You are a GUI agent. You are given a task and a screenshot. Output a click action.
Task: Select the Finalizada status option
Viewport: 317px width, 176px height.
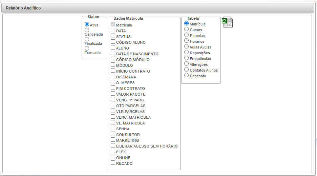tap(87, 39)
